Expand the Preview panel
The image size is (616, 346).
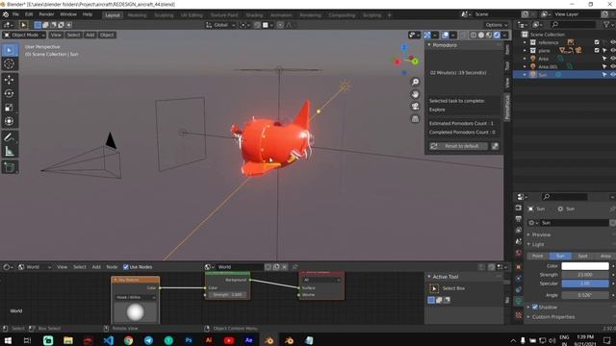(x=541, y=235)
